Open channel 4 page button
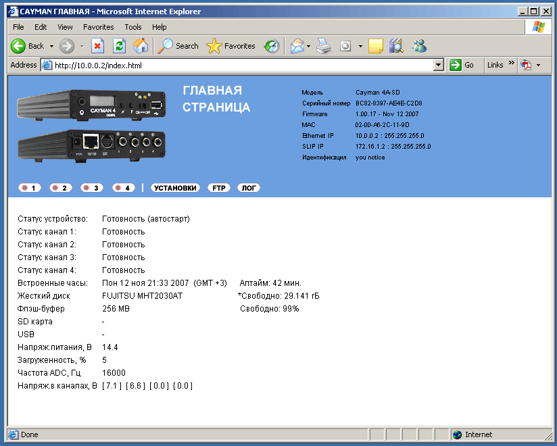557x446 pixels. pyautogui.click(x=124, y=188)
